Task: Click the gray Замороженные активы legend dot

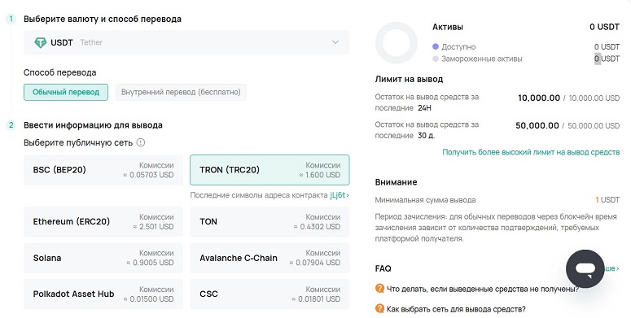Action: (435, 59)
